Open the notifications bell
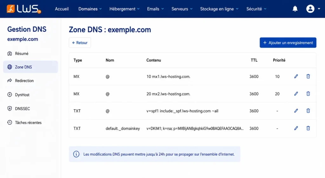This screenshot has width=325, height=178. tap(295, 9)
